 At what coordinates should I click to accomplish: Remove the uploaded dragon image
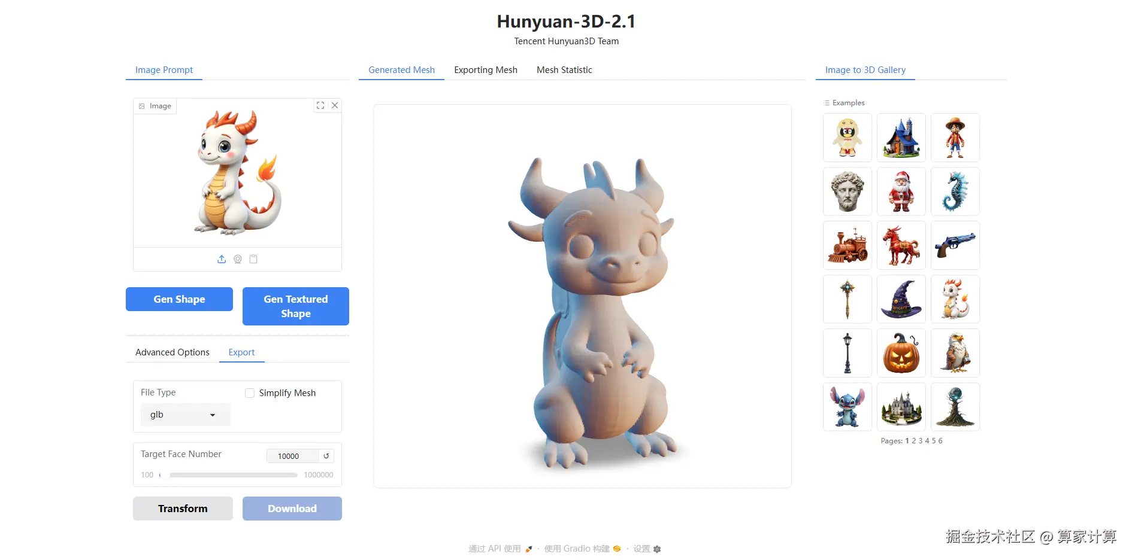click(335, 105)
